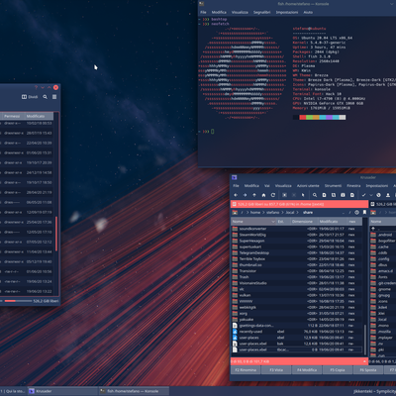The height and width of the screenshot is (396, 396).
Task: Select the .android folder in Krusader right panel
Action: pos(383,235)
